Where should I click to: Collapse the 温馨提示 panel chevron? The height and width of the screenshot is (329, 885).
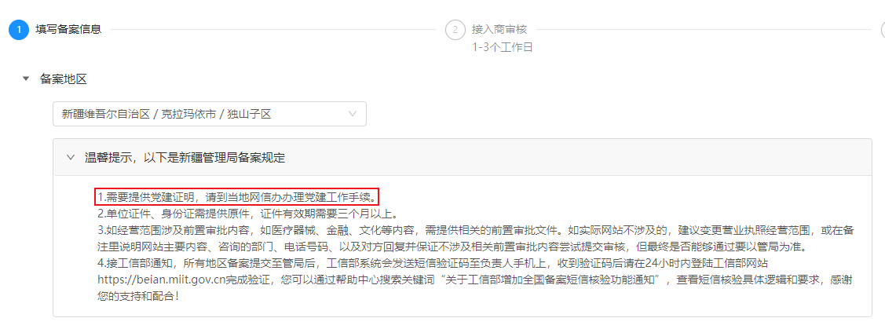pos(70,158)
